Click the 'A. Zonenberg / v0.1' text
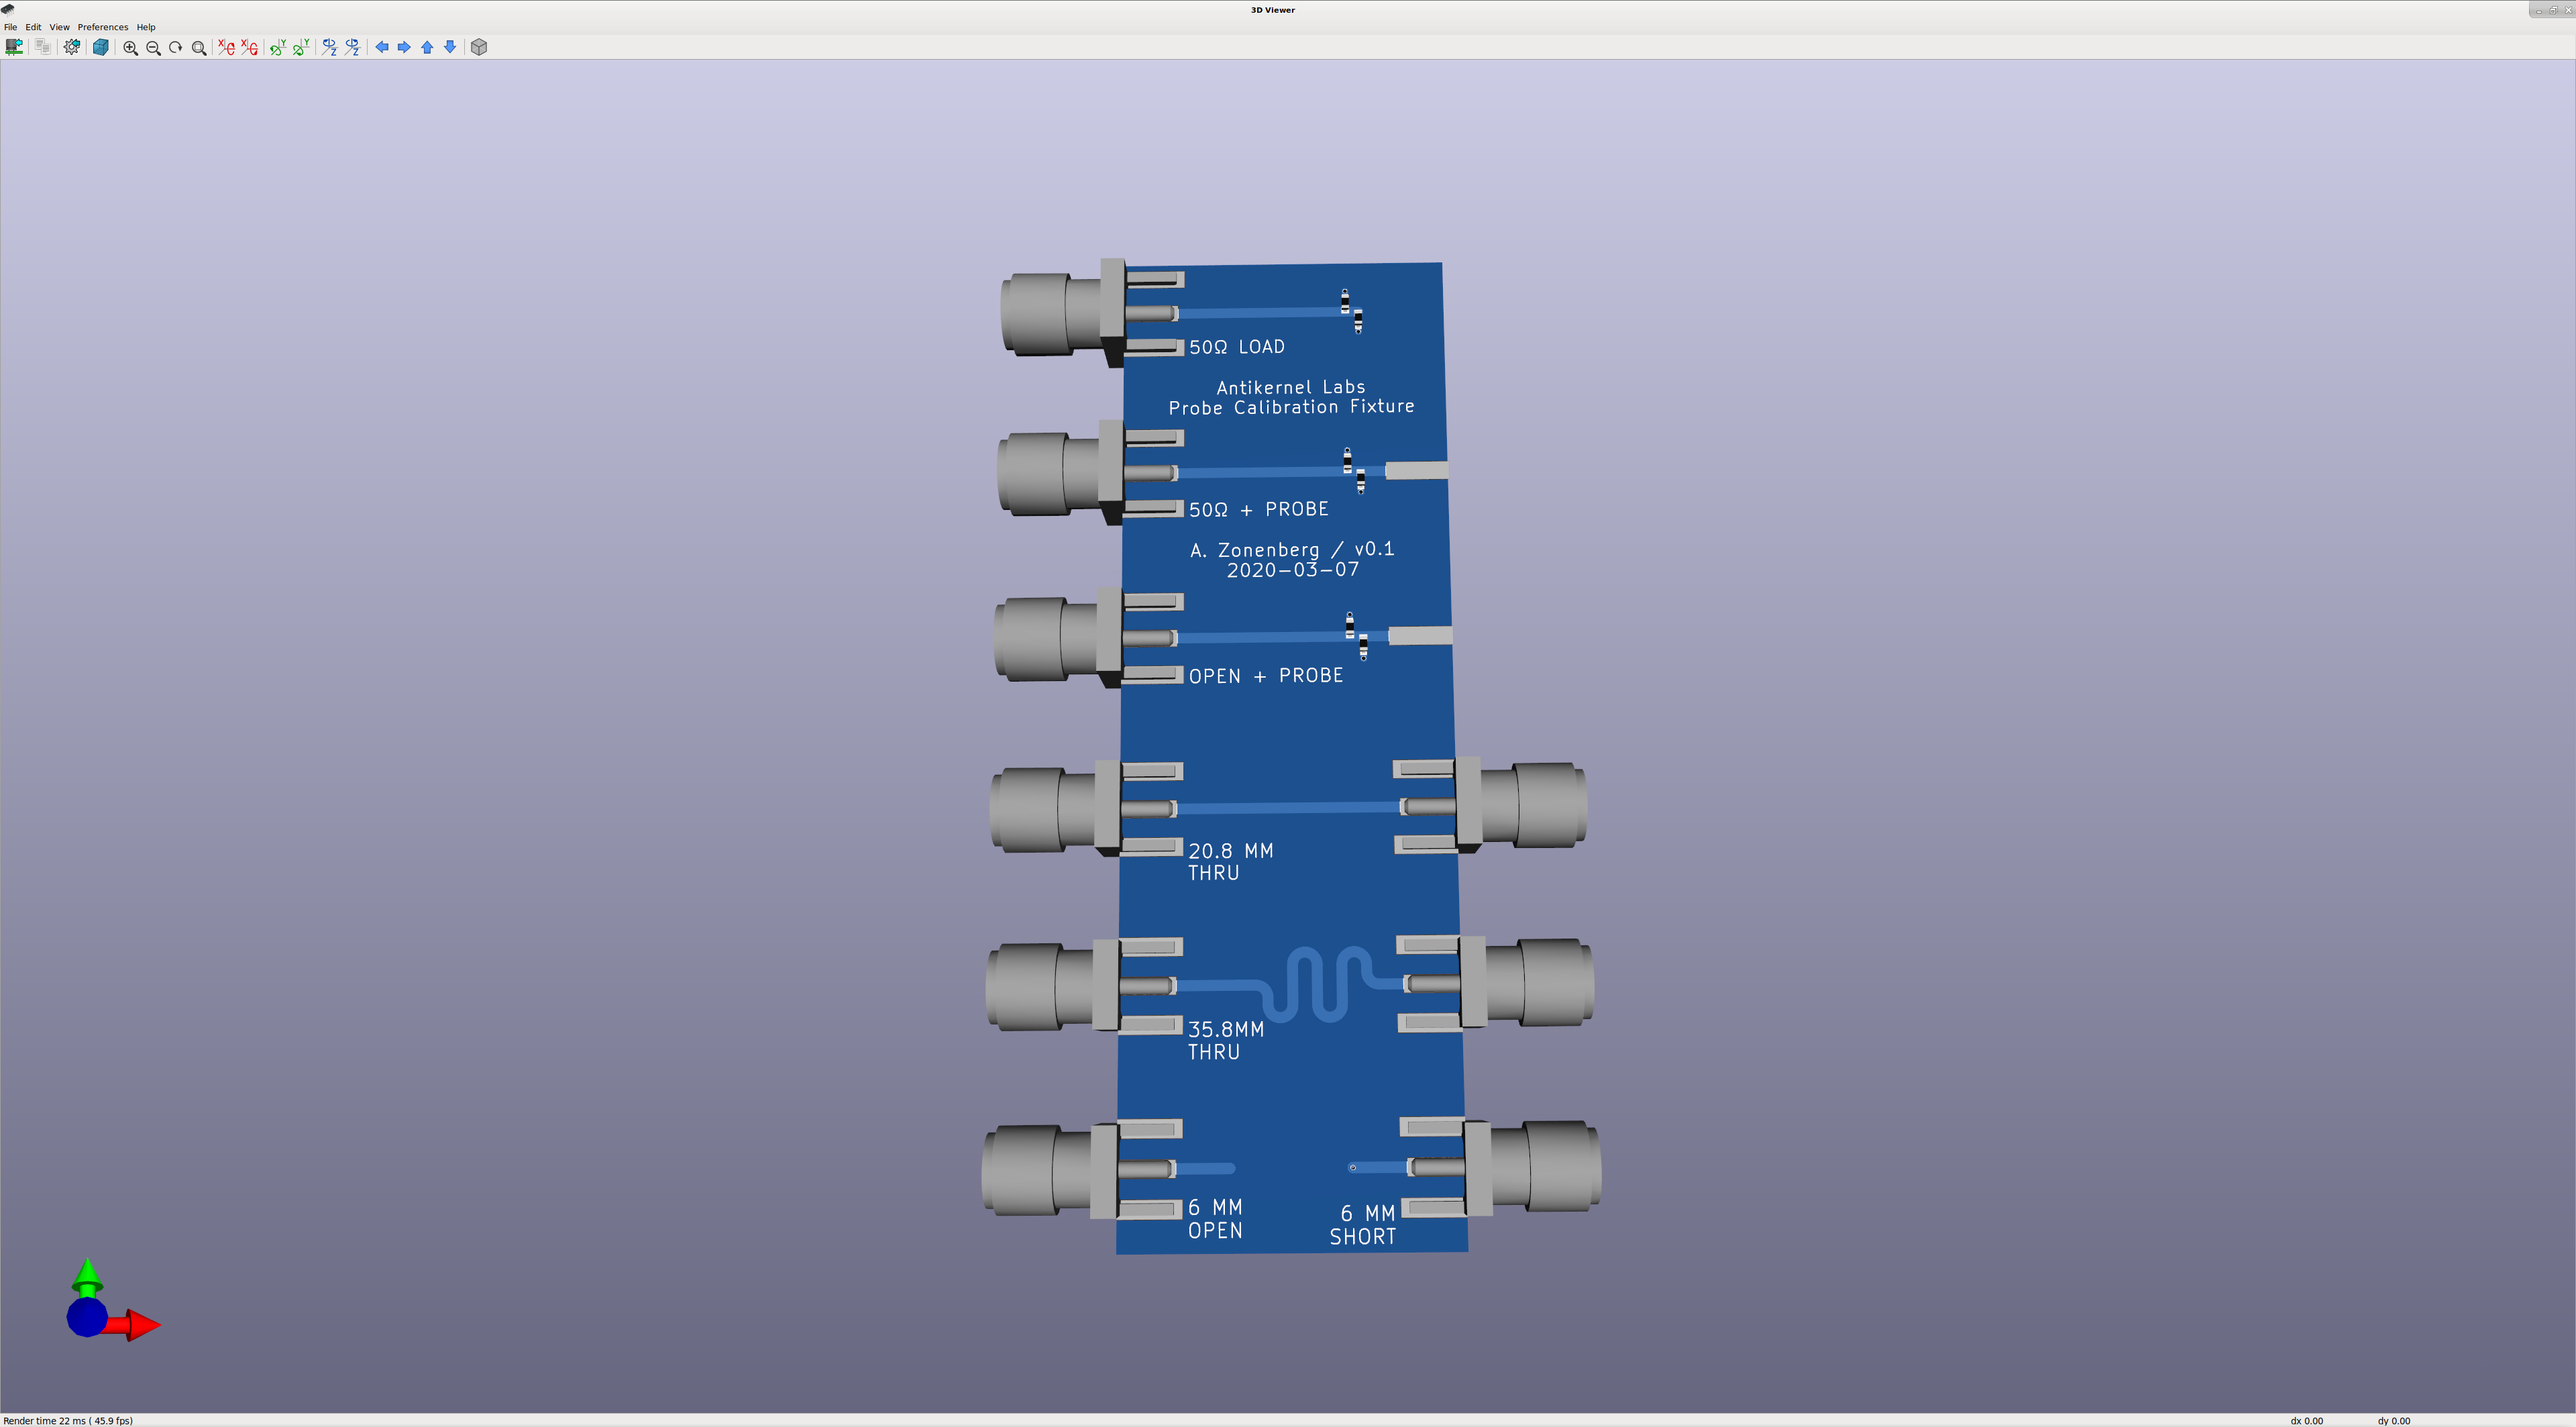The height and width of the screenshot is (1427, 2576). tap(1292, 550)
